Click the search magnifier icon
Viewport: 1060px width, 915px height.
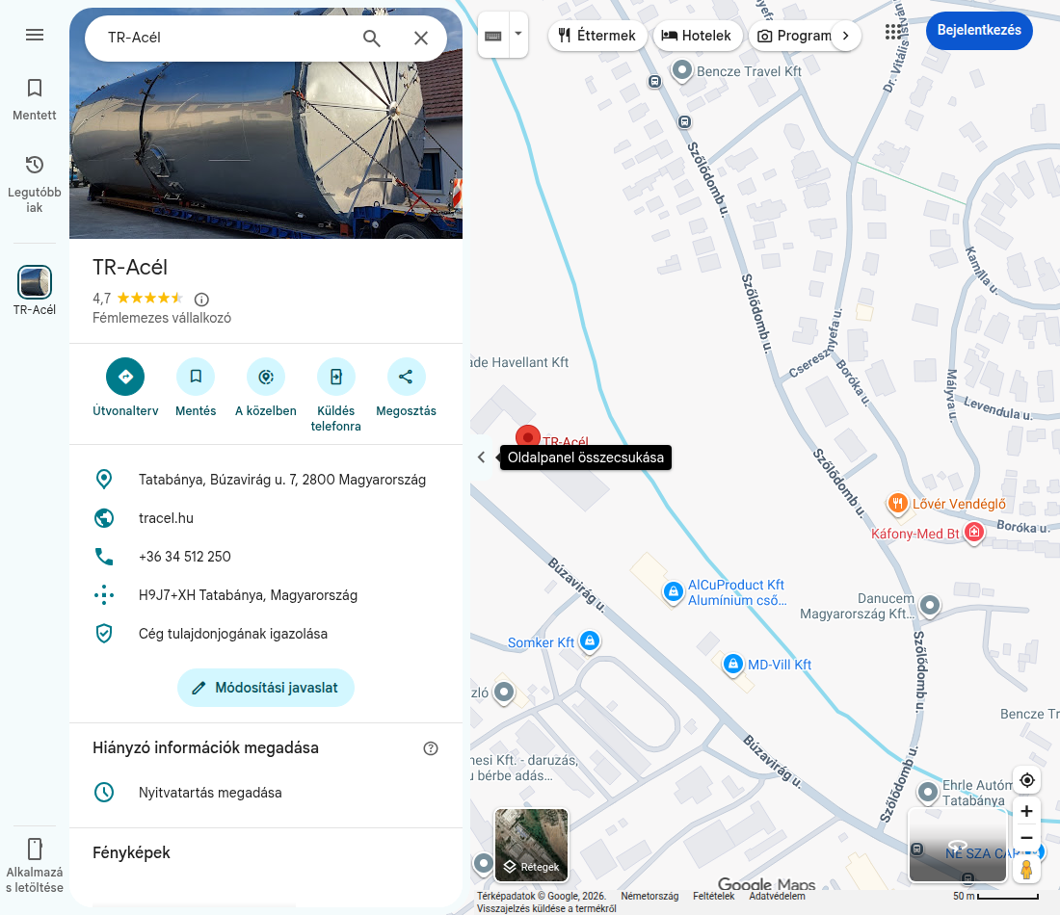click(x=371, y=38)
